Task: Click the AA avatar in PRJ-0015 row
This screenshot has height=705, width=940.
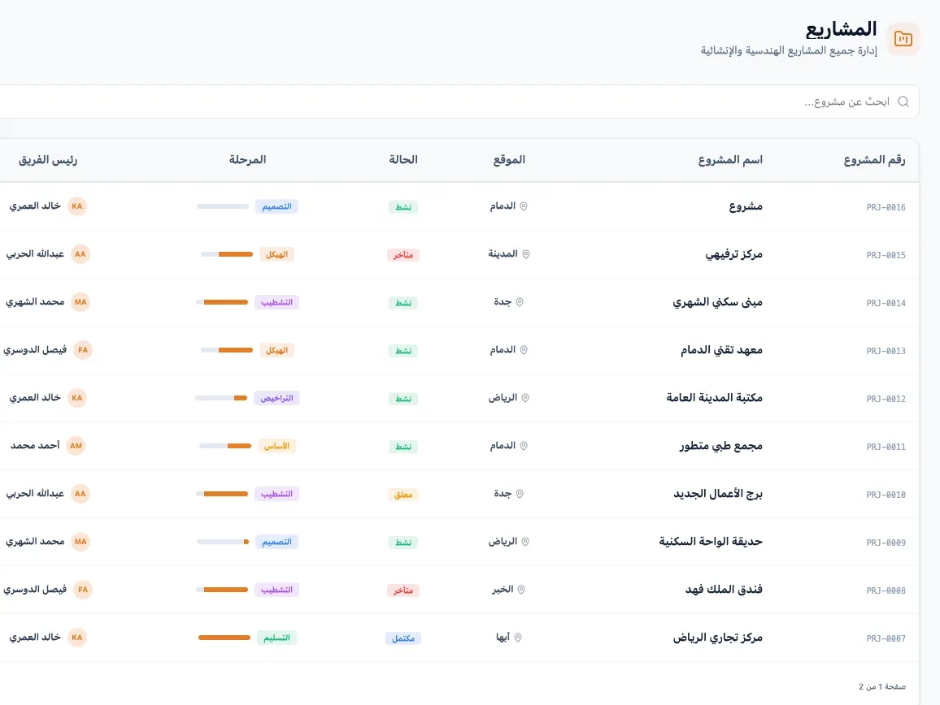Action: point(80,254)
